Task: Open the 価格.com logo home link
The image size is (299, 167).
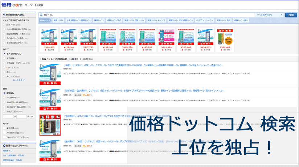Action: [x=12, y=5]
